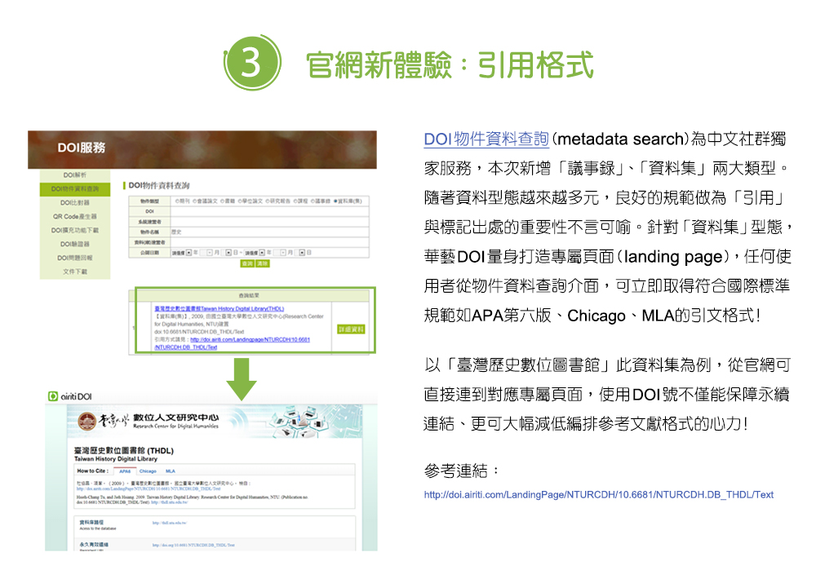Select the 期刊 object type radio button
The image size is (816, 570).
[177, 201]
